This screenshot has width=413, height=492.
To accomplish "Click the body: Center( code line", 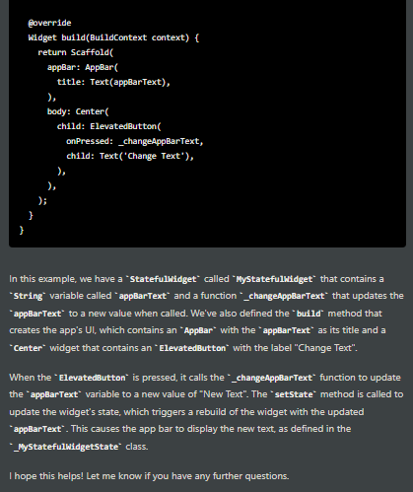I will (x=78, y=111).
